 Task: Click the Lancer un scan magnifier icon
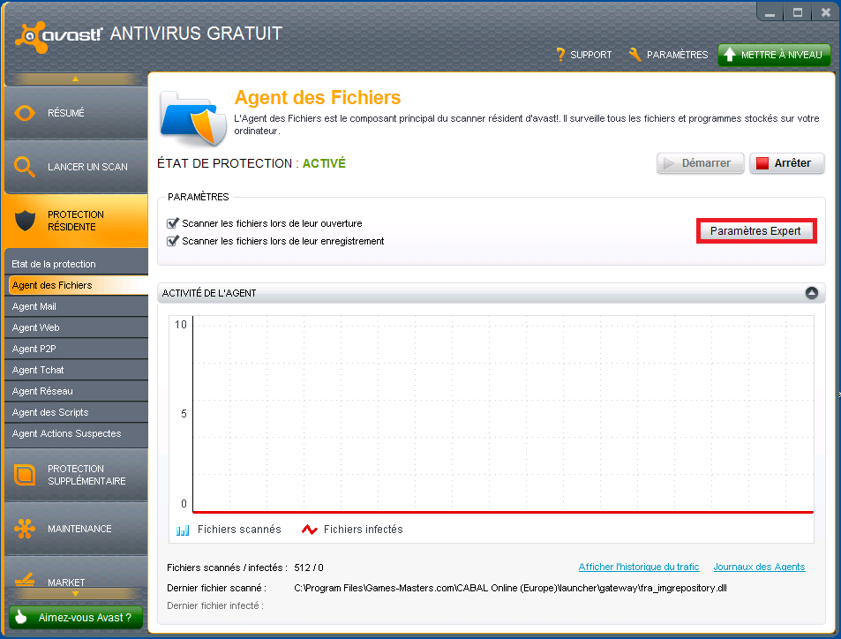pyautogui.click(x=24, y=166)
